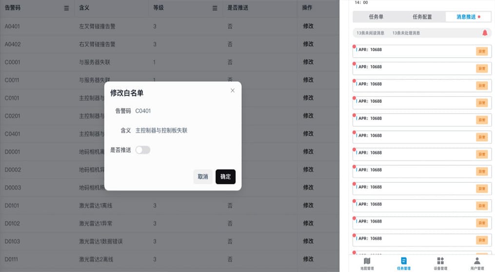Select the 任务管理 icon in bottom navigation
The image size is (495, 272).
tap(403, 261)
